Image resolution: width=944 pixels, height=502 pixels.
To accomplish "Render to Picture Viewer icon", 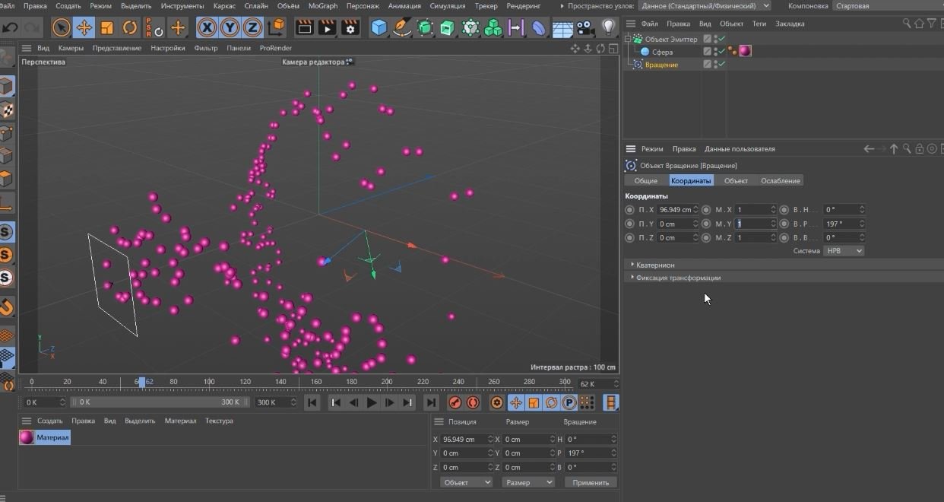I will click(327, 28).
